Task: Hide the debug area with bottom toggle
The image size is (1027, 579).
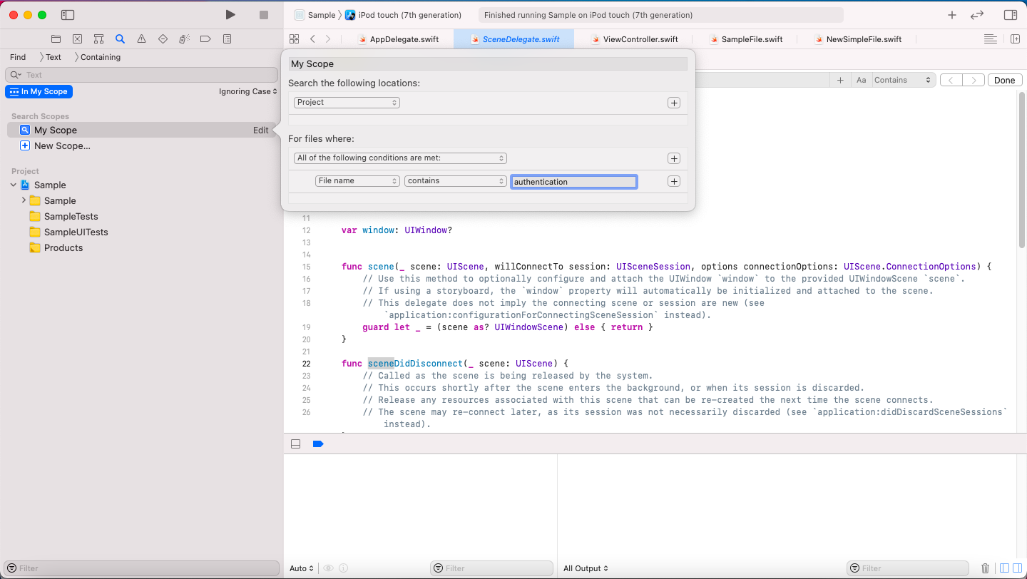Action: click(x=295, y=444)
